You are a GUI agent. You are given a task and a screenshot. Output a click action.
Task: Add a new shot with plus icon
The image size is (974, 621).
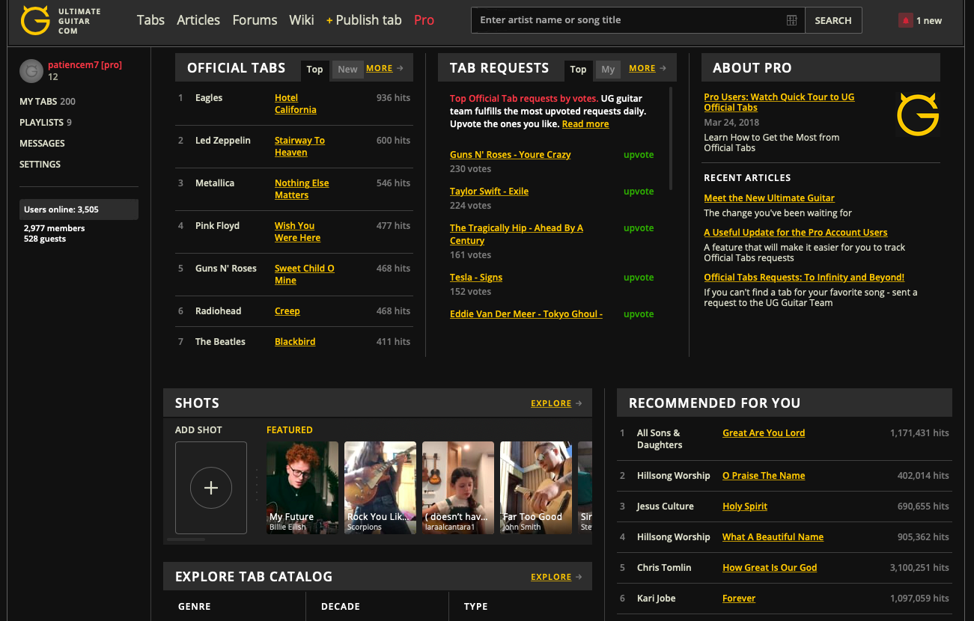(x=210, y=488)
